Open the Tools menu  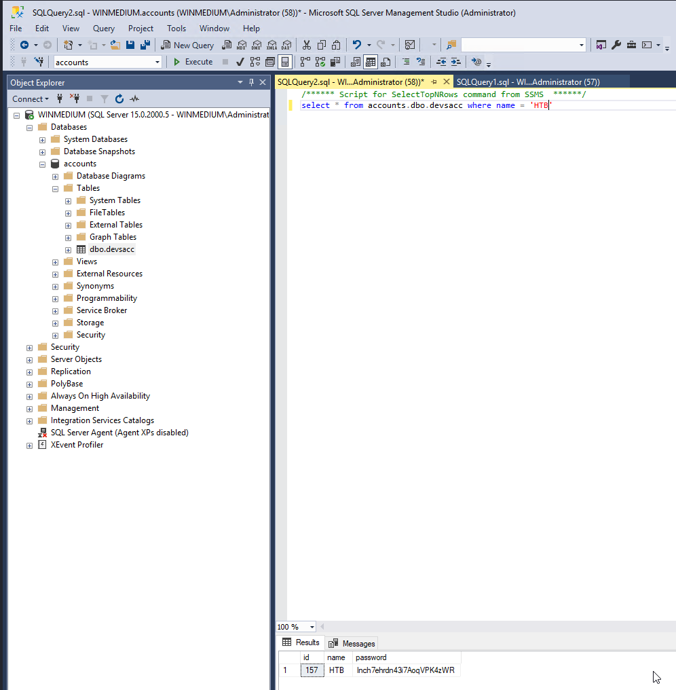pos(176,28)
